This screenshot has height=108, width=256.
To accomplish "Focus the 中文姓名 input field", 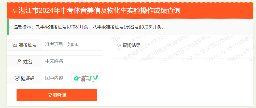I will tap(72, 61).
